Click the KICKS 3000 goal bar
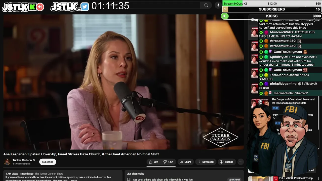The width and height of the screenshot is (322, 181). pyautogui.click(x=272, y=16)
